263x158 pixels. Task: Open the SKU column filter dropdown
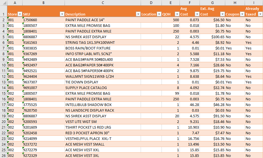click(x=62, y=14)
